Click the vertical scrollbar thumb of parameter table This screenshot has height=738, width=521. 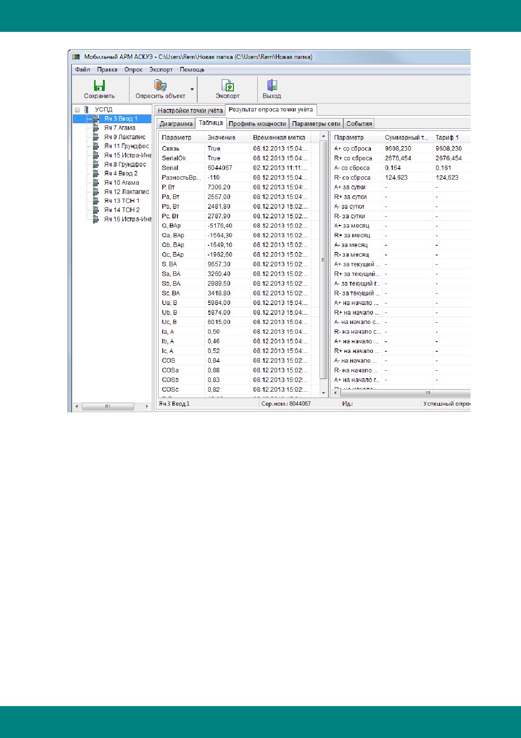[x=323, y=260]
